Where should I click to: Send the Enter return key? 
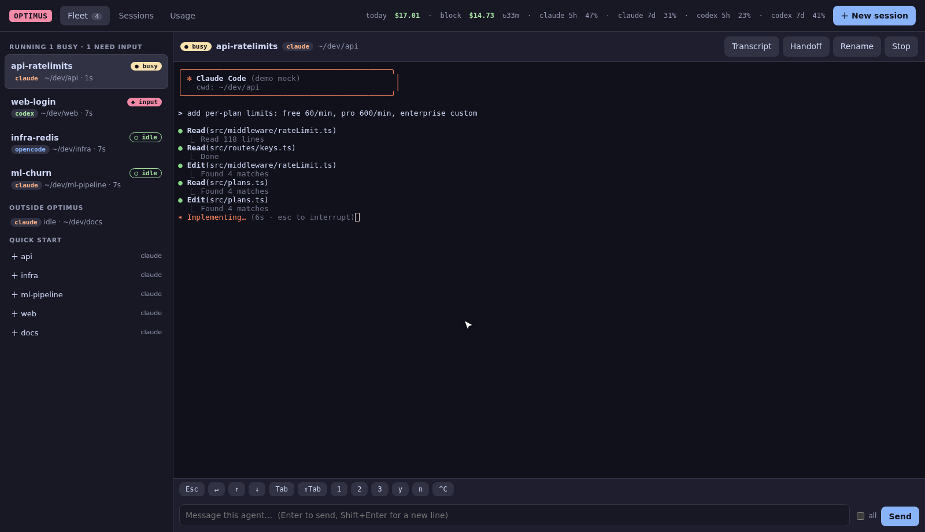coord(216,489)
